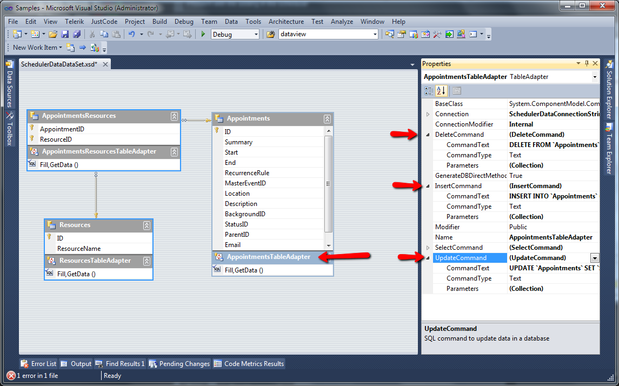The width and height of the screenshot is (619, 386).
Task: Select the AppointmentsTableAdapter header in designer
Action: [272, 257]
